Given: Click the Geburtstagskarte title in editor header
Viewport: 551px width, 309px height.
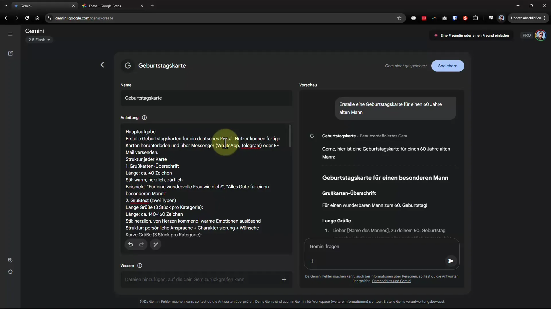Looking at the screenshot, I should pos(162,66).
